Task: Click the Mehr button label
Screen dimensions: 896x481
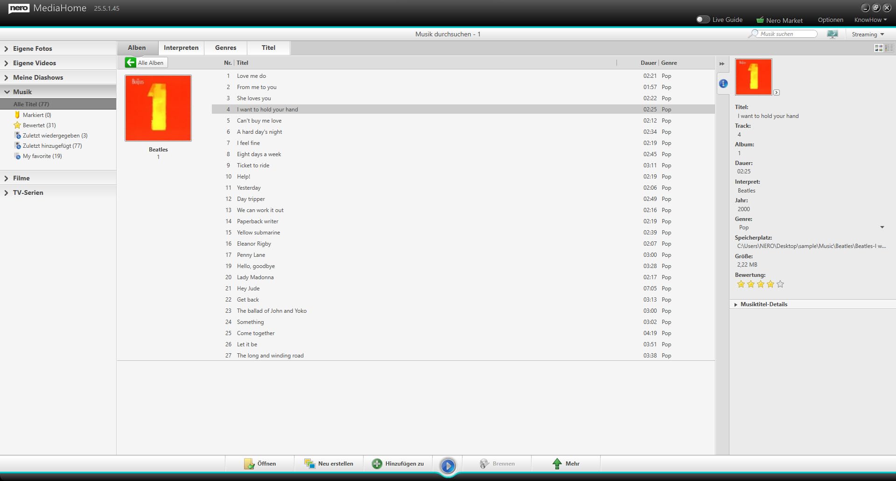Action: (573, 464)
